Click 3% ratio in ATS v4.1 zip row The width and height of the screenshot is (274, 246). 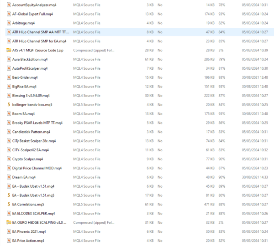point(221,50)
